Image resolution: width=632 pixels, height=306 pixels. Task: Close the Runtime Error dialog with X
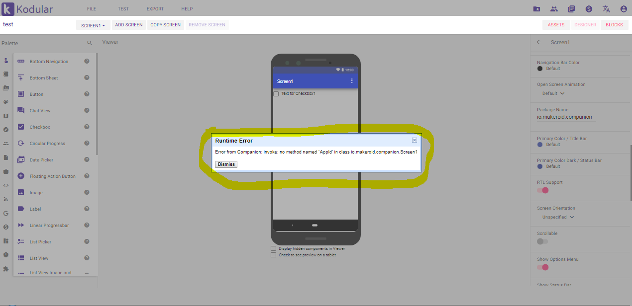click(415, 141)
